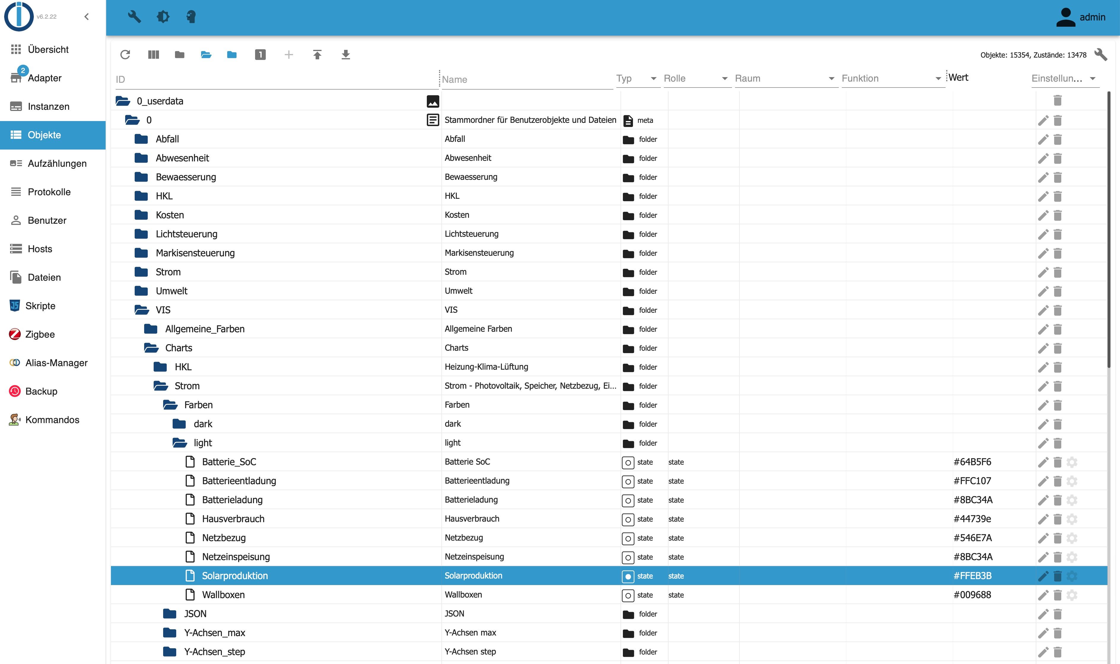Delete the 0_userdata root entry
Viewport: 1120px width, 664px height.
coord(1057,100)
